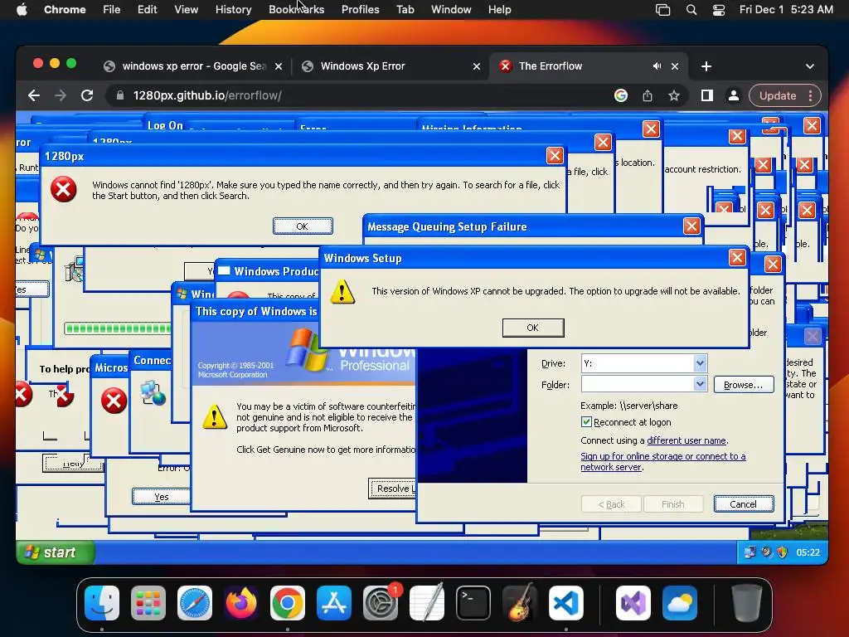Open Chrome's three-dot menu
This screenshot has width=849, height=637.
(810, 96)
